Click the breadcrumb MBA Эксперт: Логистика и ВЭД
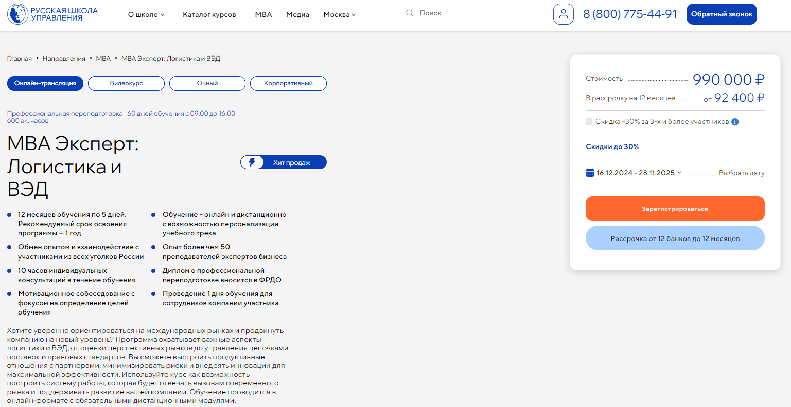Screen dimensions: 791x407 coord(171,58)
